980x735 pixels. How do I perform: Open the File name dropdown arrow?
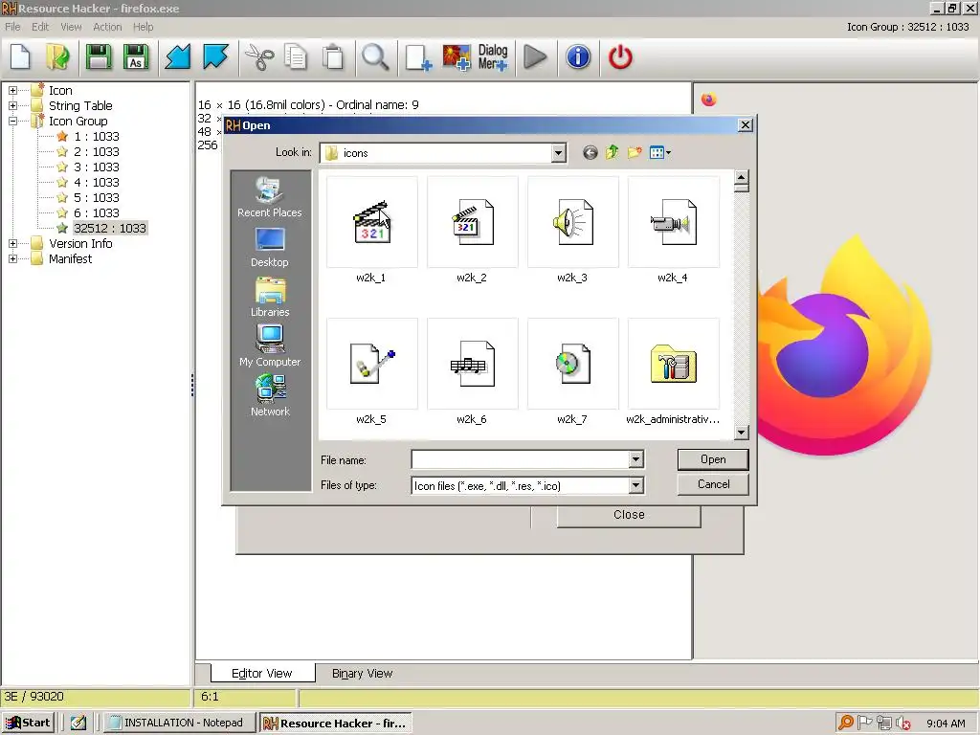tap(635, 460)
